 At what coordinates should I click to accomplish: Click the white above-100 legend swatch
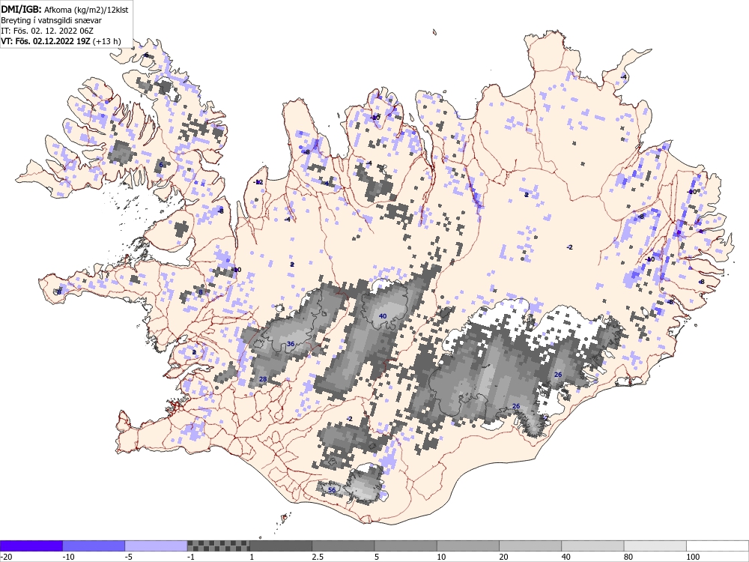pos(718,546)
